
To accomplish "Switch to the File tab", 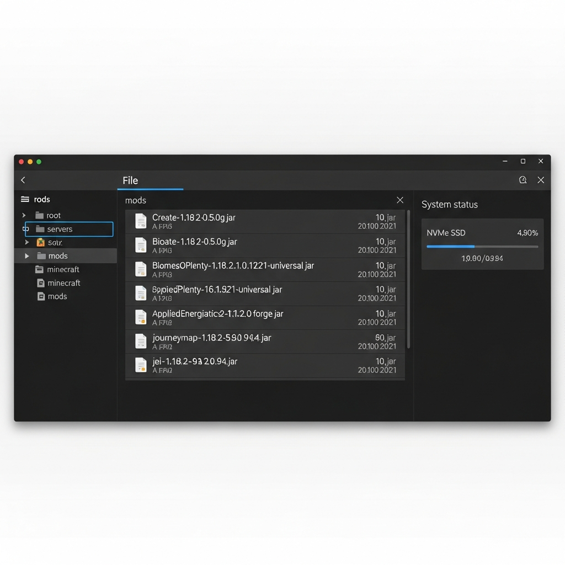I will click(130, 180).
